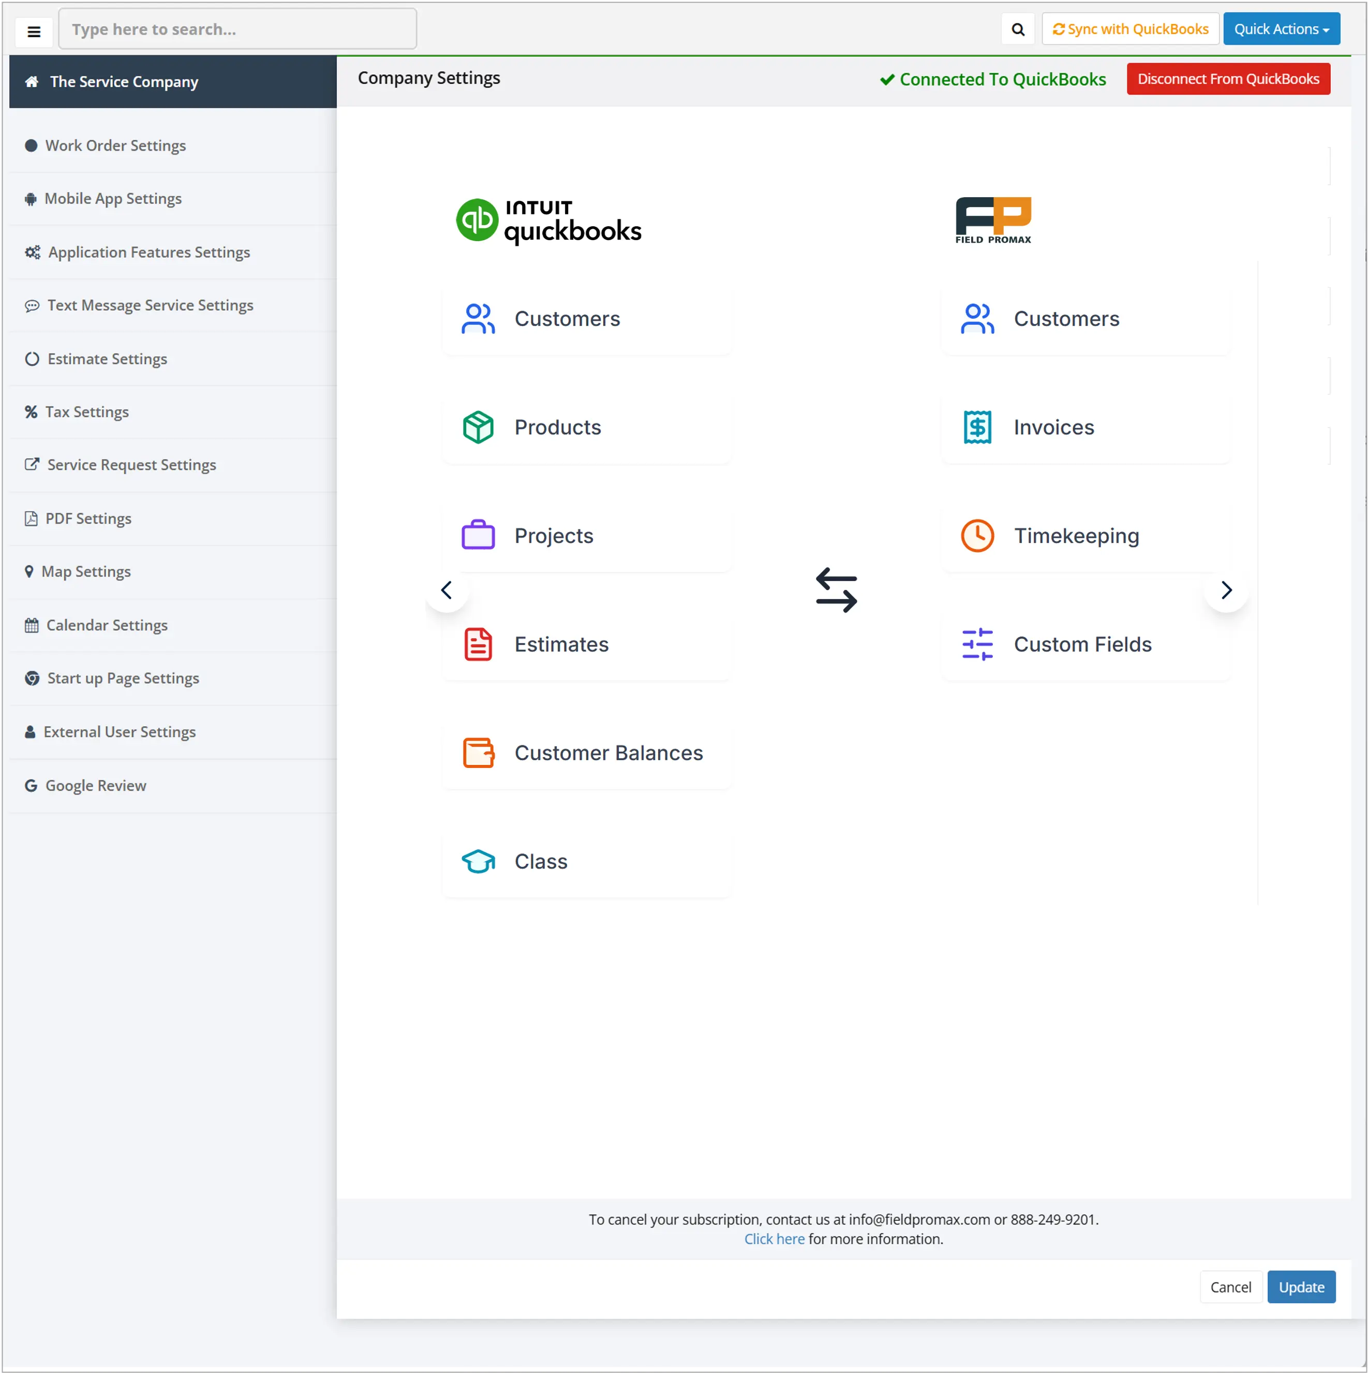Open Google Review menu item
The image size is (1368, 1373).
click(173, 786)
